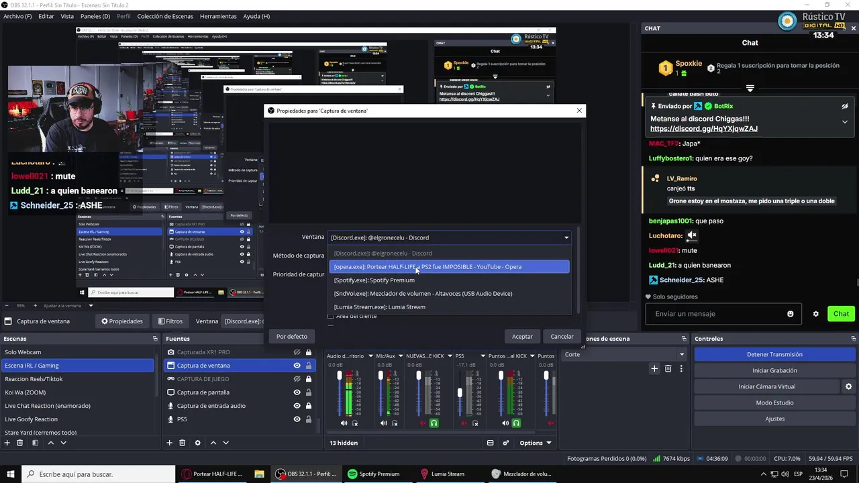The width and height of the screenshot is (859, 483).
Task: Open emoji picker in the chat message box
Action: pos(791,314)
